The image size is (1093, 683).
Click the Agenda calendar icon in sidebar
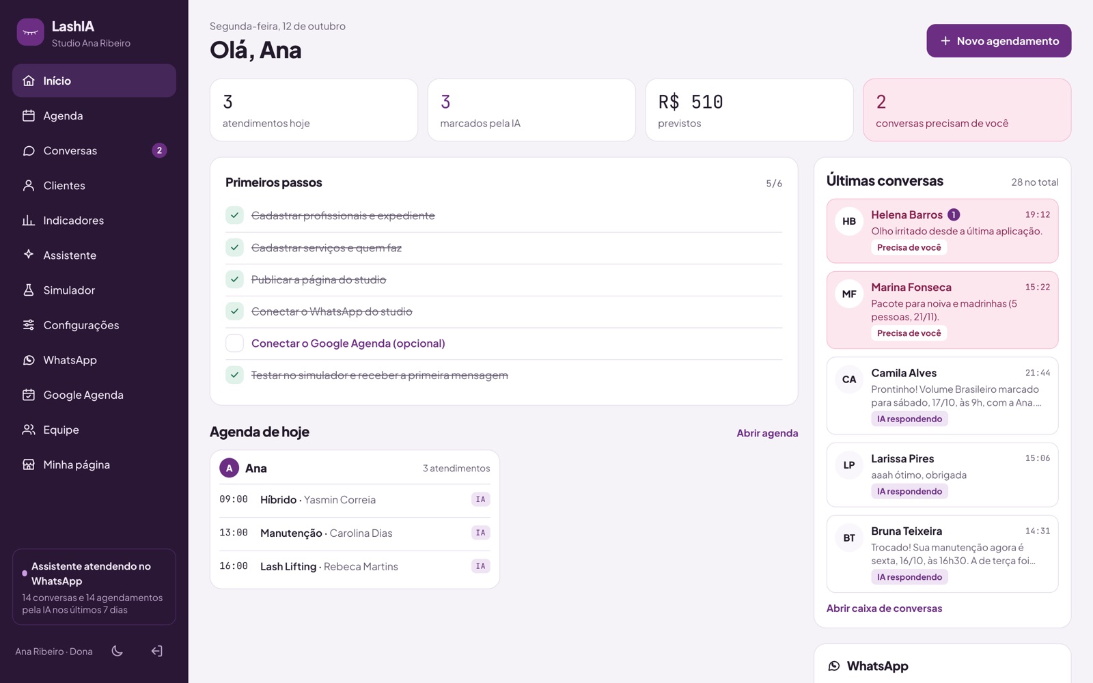(x=29, y=115)
